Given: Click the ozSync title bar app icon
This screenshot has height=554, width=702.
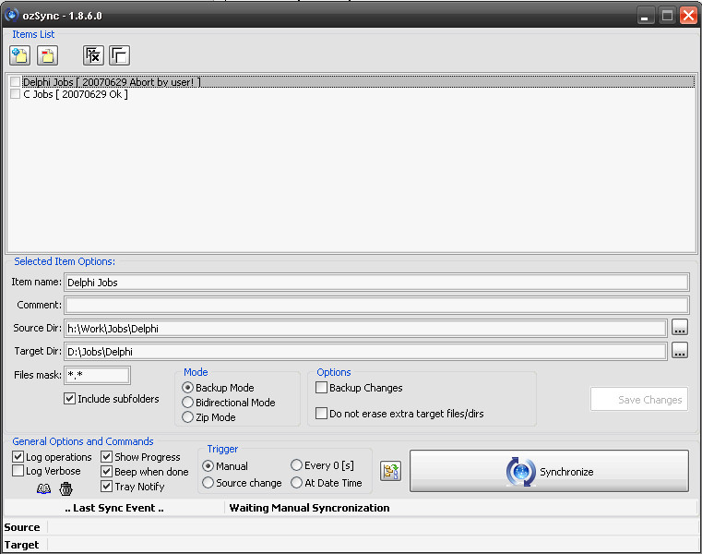Looking at the screenshot, I should 11,16.
